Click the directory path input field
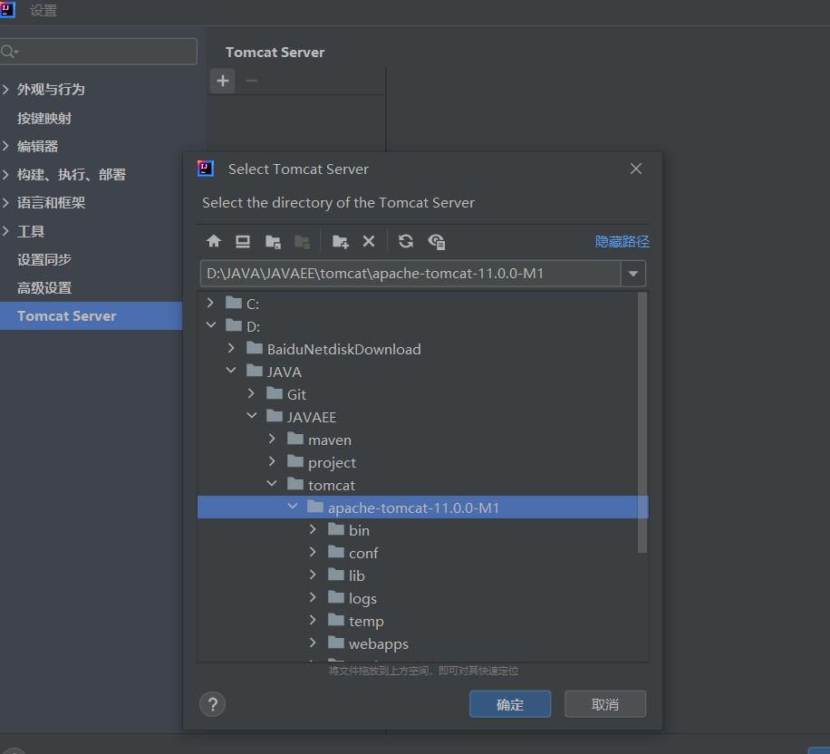 (410, 274)
